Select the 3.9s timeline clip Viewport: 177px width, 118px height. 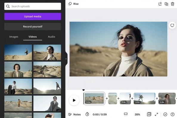167,98
